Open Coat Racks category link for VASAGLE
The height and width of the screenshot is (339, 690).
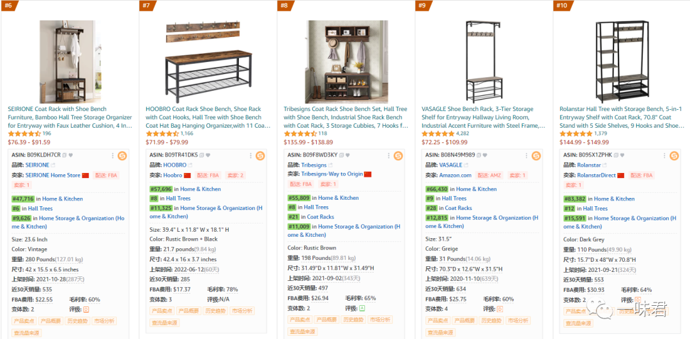click(458, 208)
